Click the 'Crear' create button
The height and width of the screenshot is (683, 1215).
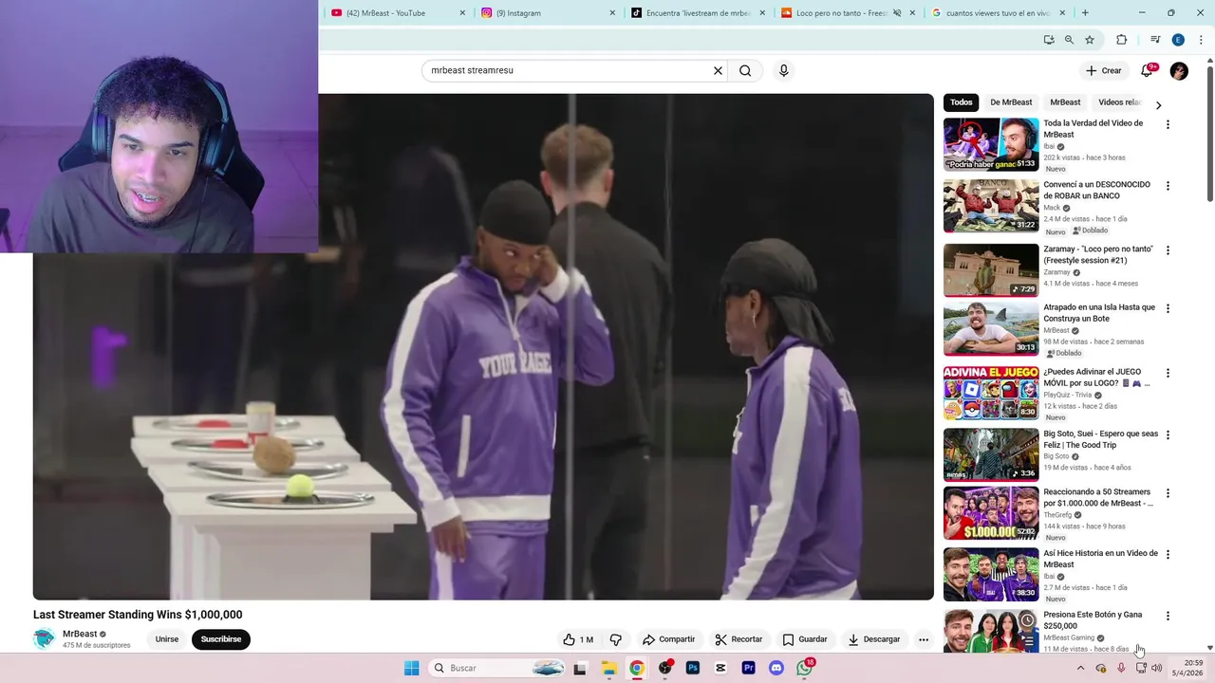1104,70
